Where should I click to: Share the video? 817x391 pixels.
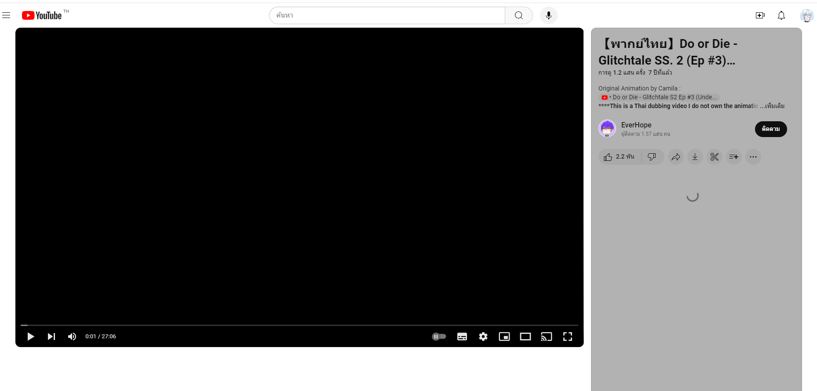676,157
